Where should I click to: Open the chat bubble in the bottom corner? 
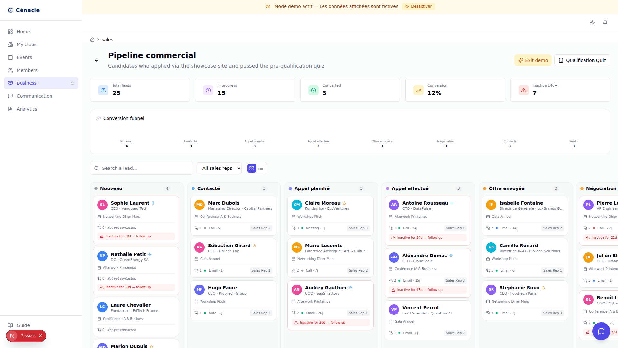[x=601, y=331]
